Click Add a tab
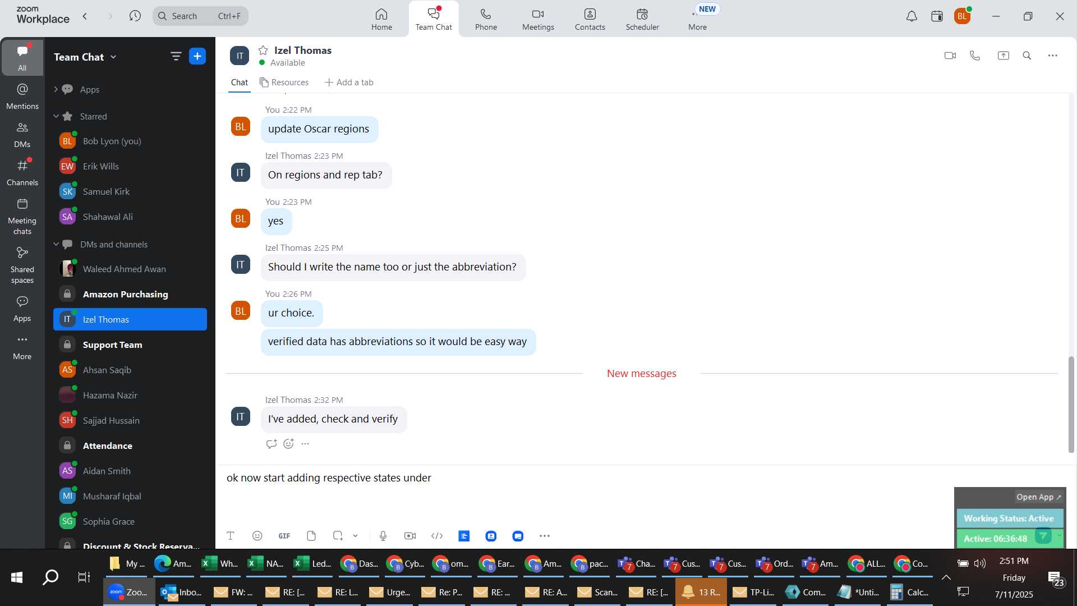The width and height of the screenshot is (1077, 606). coord(349,82)
